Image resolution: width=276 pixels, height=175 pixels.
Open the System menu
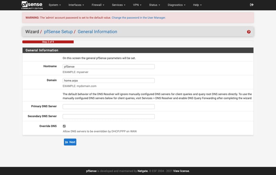pos(55,5)
